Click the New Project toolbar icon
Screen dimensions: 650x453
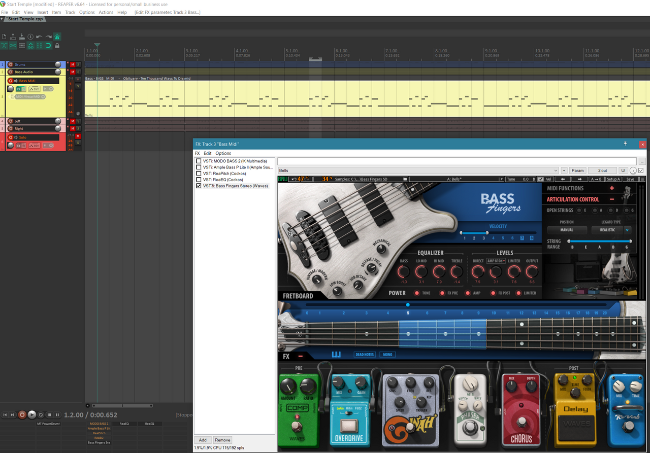tap(4, 37)
